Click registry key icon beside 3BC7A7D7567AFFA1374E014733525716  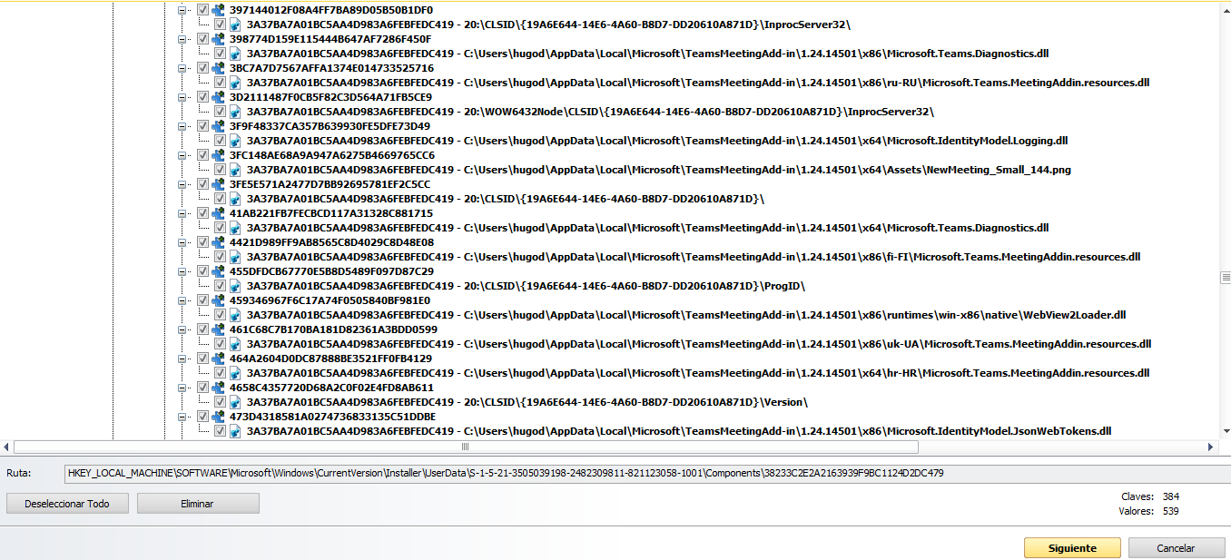click(x=218, y=68)
